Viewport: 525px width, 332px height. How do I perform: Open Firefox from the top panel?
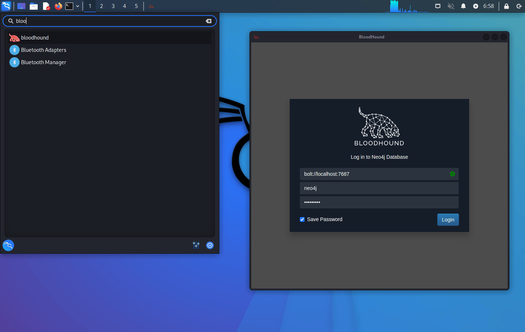(58, 6)
